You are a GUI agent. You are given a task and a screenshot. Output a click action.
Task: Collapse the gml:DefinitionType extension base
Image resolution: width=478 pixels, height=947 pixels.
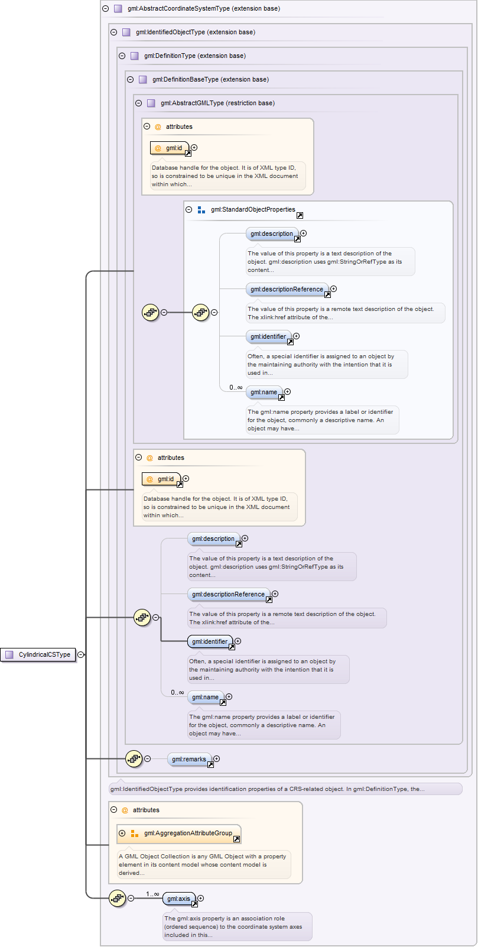[x=122, y=56]
